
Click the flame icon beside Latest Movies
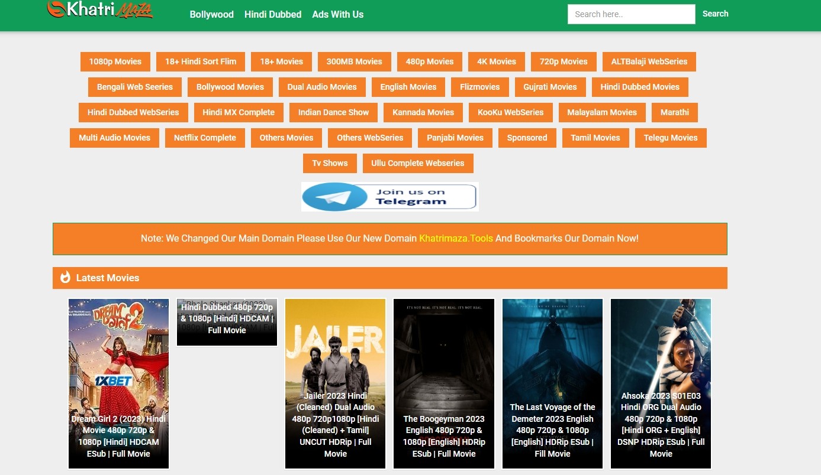click(65, 277)
